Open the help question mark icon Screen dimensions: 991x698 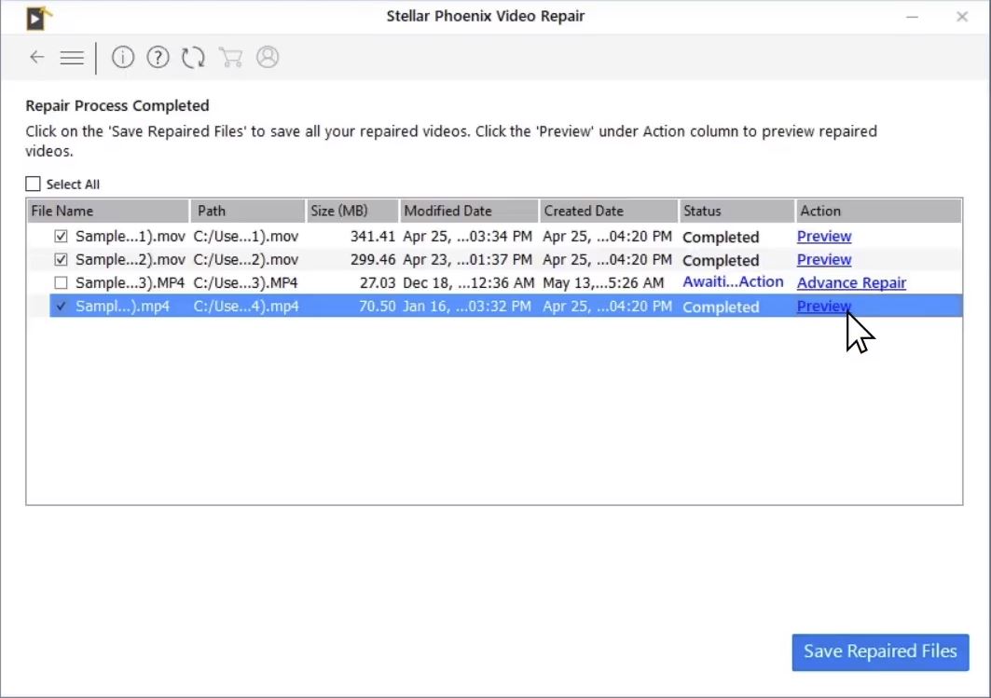pos(158,58)
